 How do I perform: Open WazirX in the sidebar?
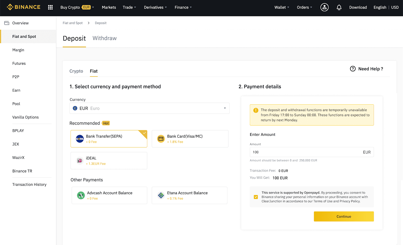pyautogui.click(x=18, y=158)
